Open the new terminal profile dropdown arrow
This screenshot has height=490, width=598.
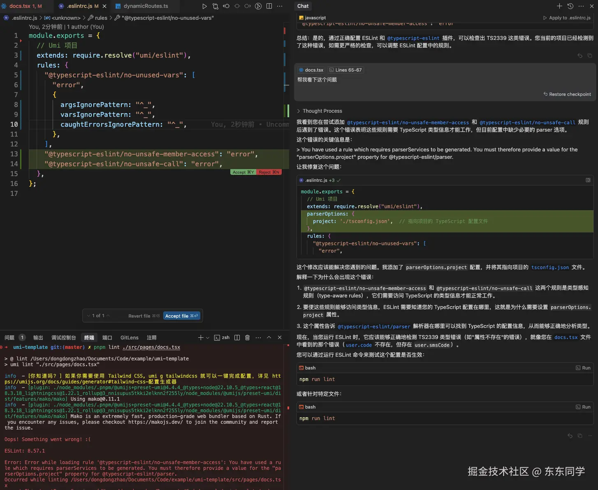click(208, 337)
